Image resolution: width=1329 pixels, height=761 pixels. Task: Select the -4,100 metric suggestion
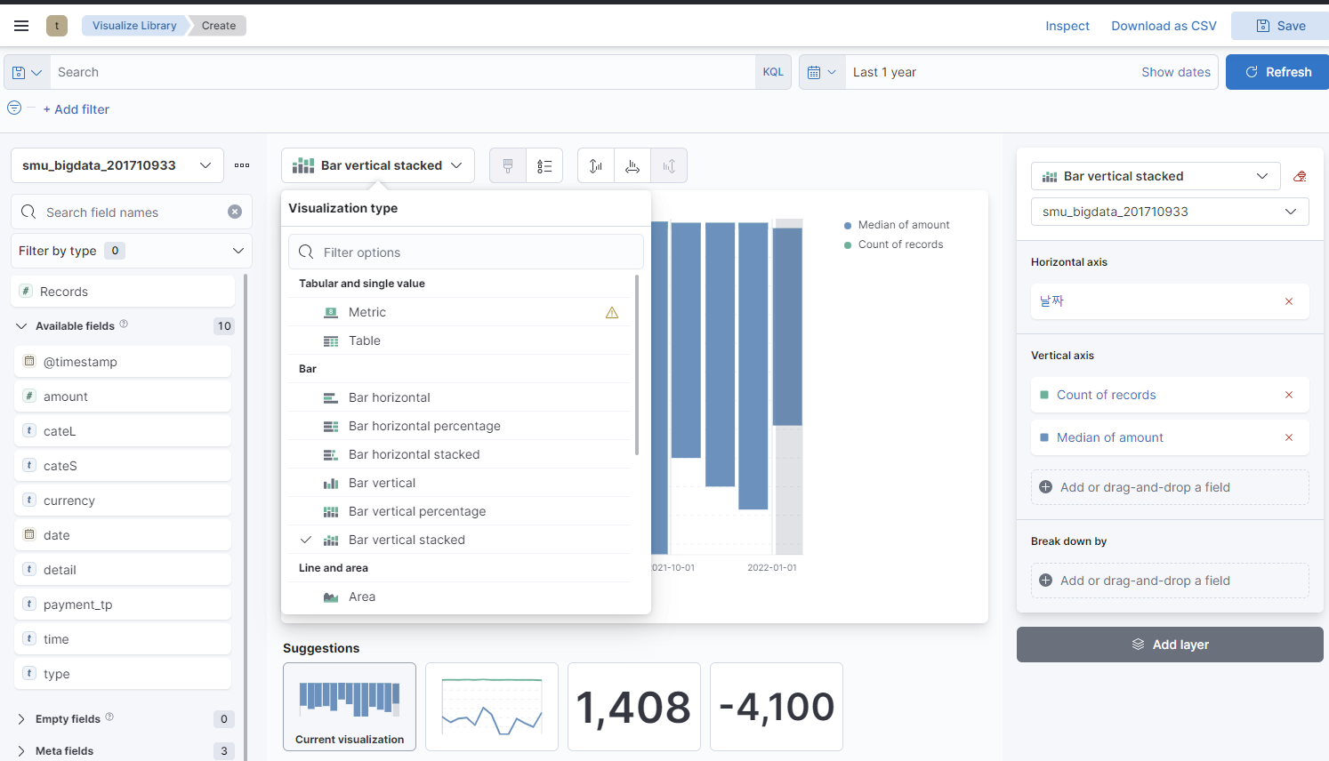point(777,707)
